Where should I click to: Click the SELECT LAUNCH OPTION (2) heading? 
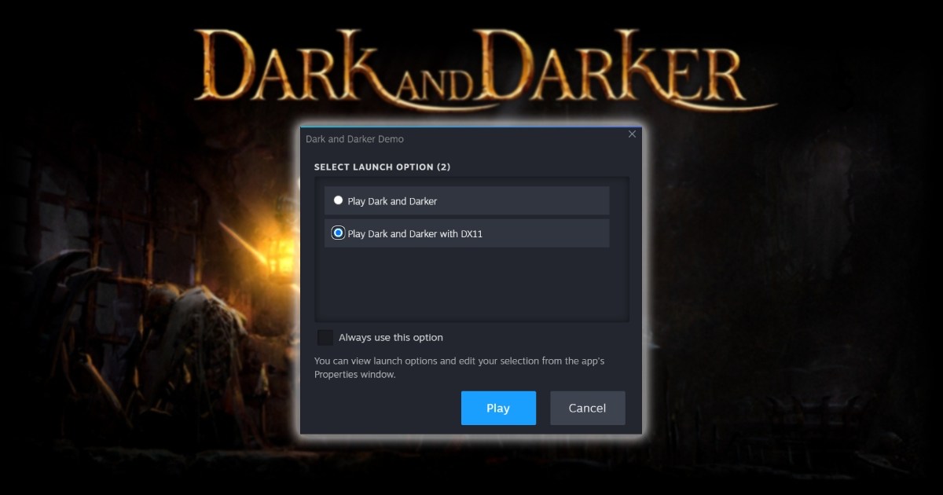(382, 167)
